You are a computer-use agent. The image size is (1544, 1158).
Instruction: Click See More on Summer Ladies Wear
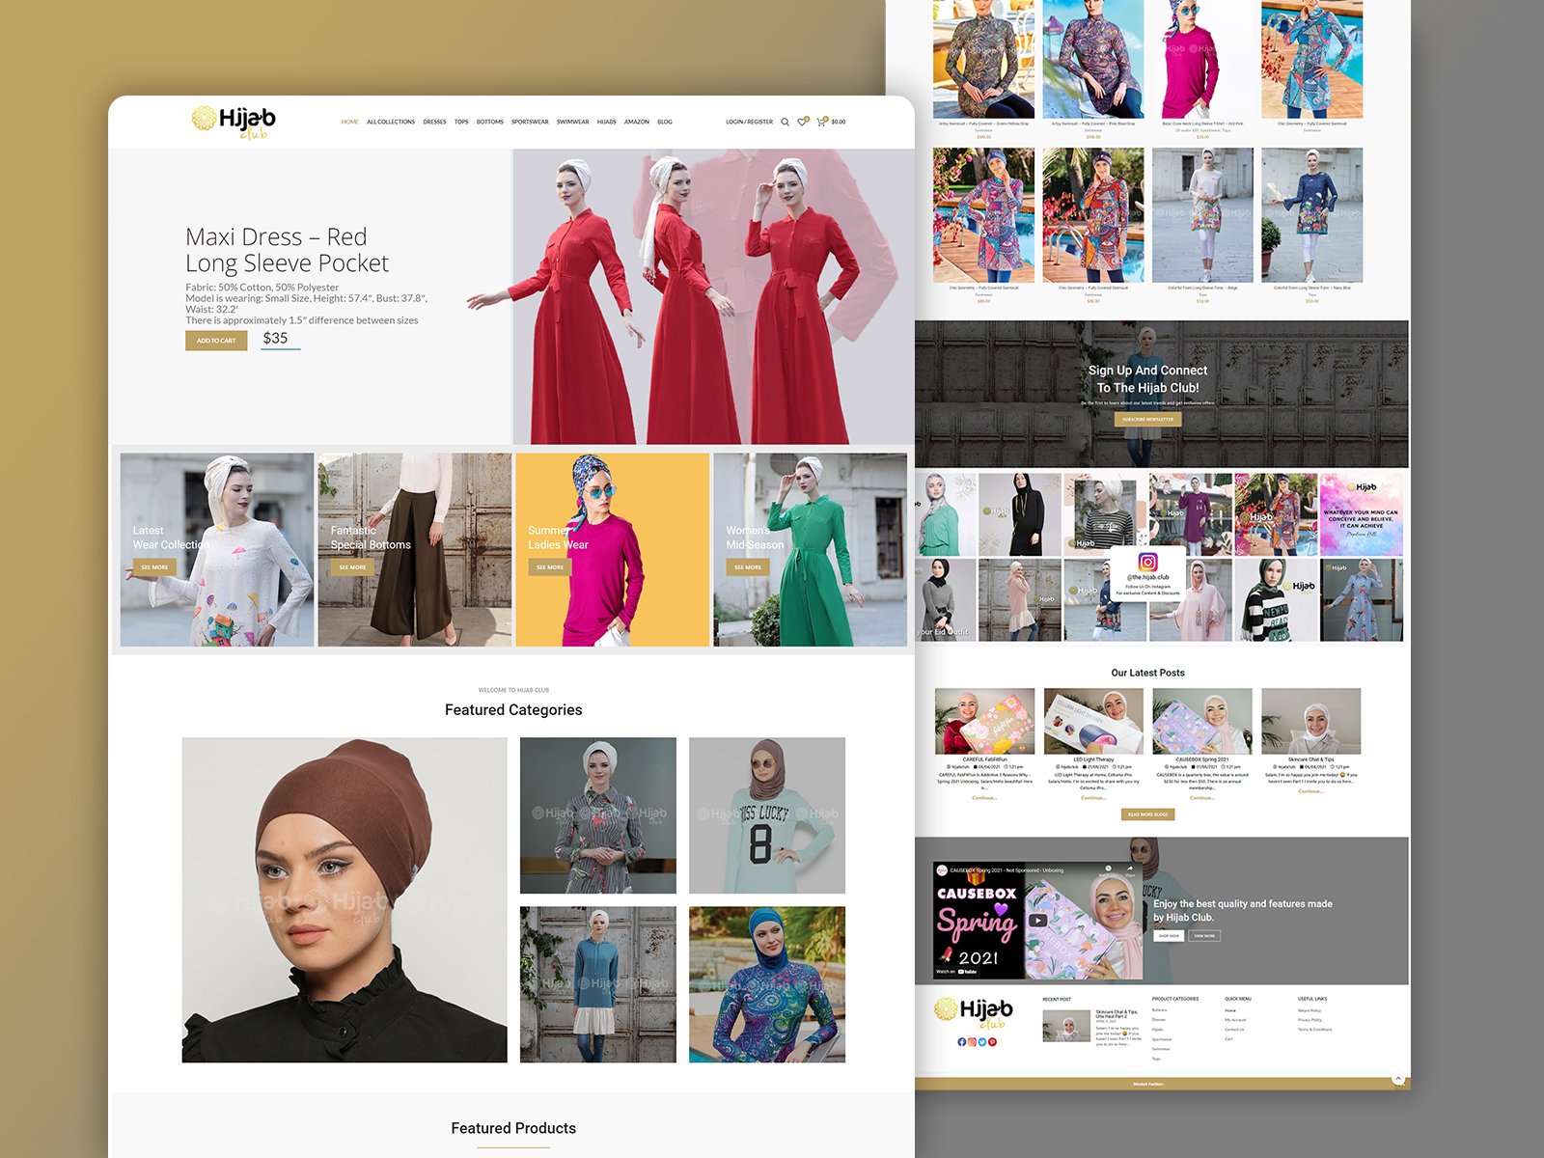click(x=550, y=567)
